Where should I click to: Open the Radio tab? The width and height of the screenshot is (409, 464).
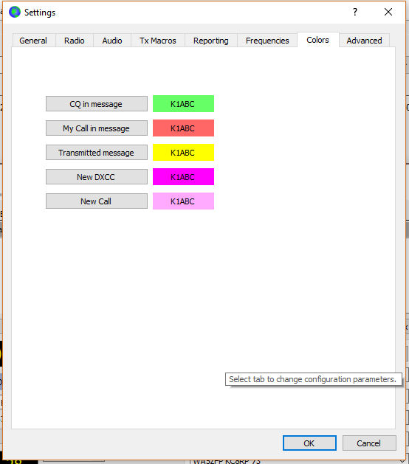click(75, 41)
